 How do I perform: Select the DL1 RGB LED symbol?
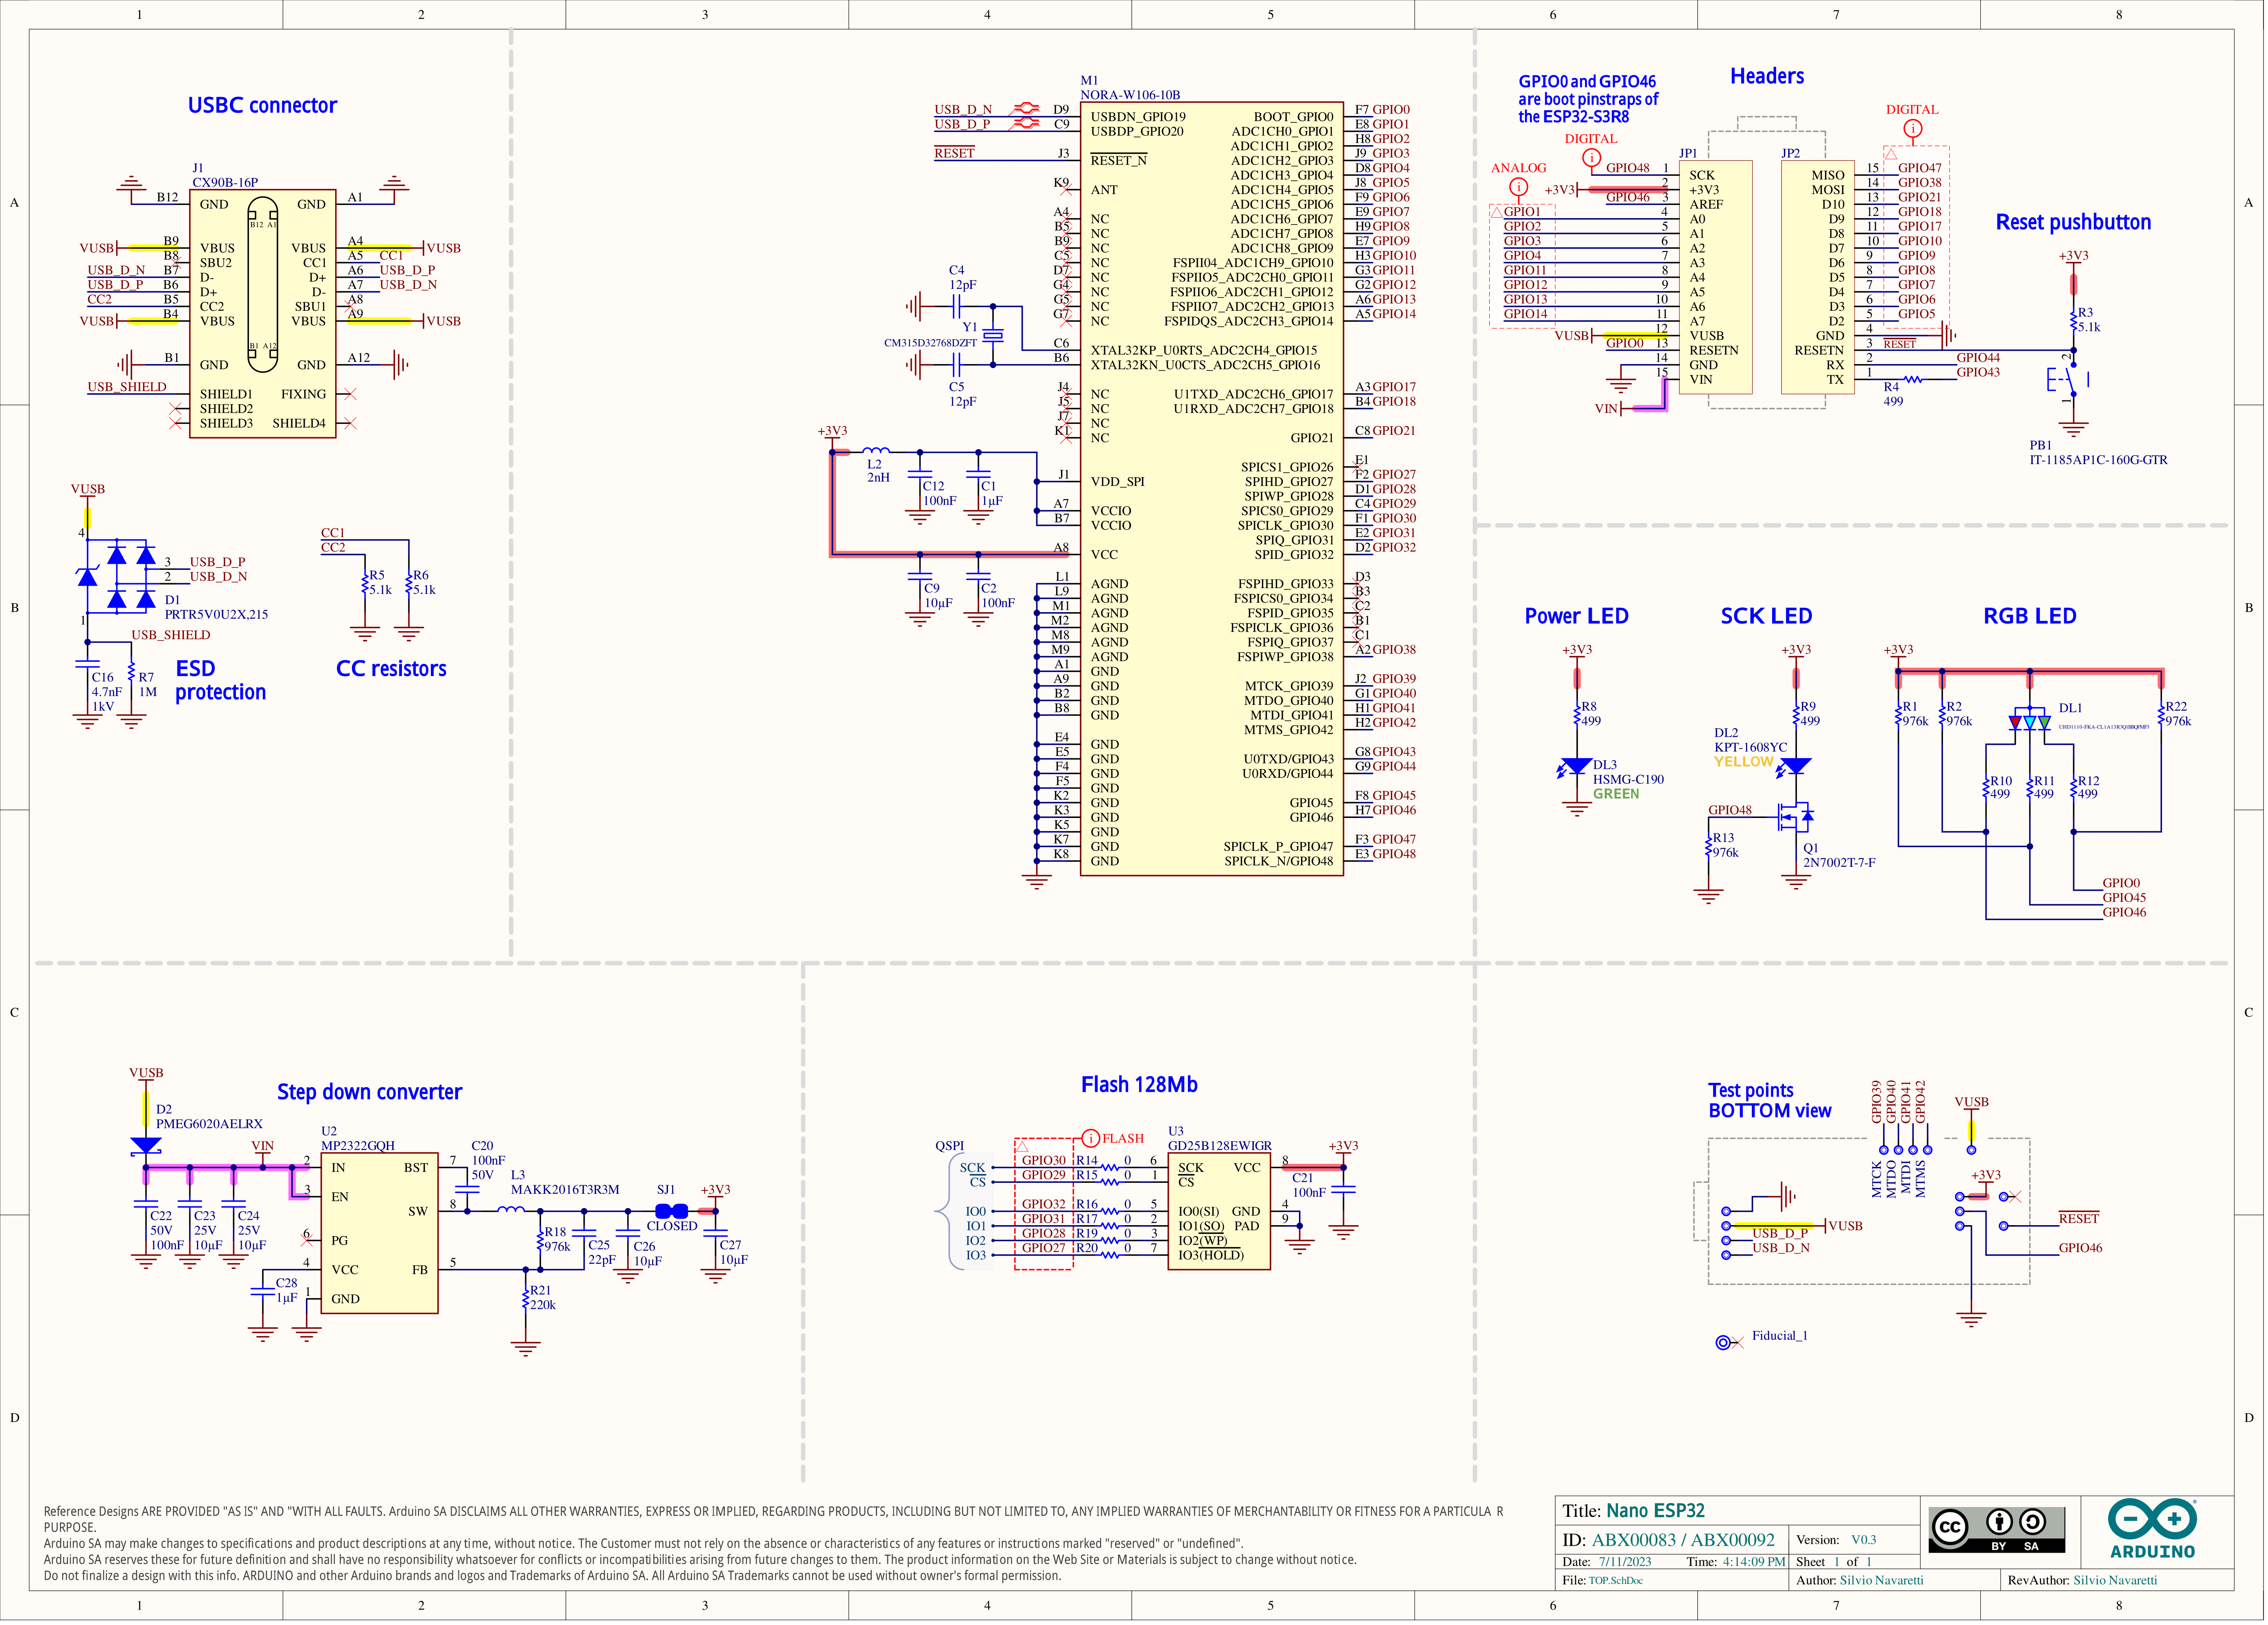(x=2030, y=720)
